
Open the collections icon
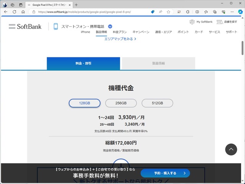[x=215, y=12]
